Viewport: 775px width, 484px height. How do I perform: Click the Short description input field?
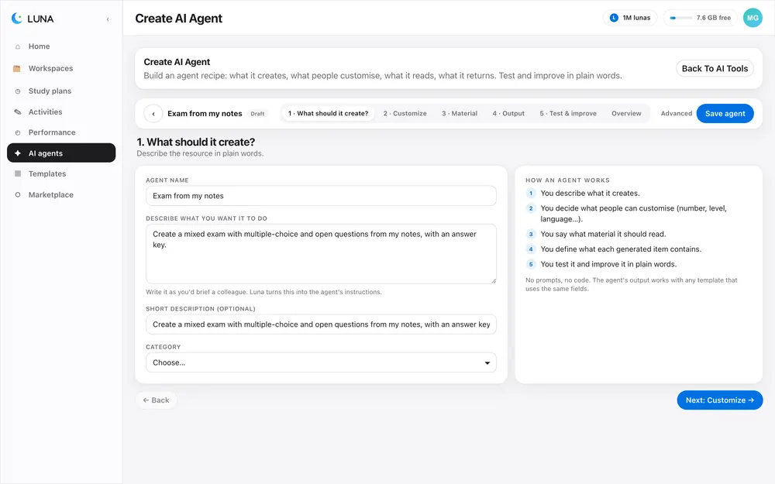tap(321, 324)
